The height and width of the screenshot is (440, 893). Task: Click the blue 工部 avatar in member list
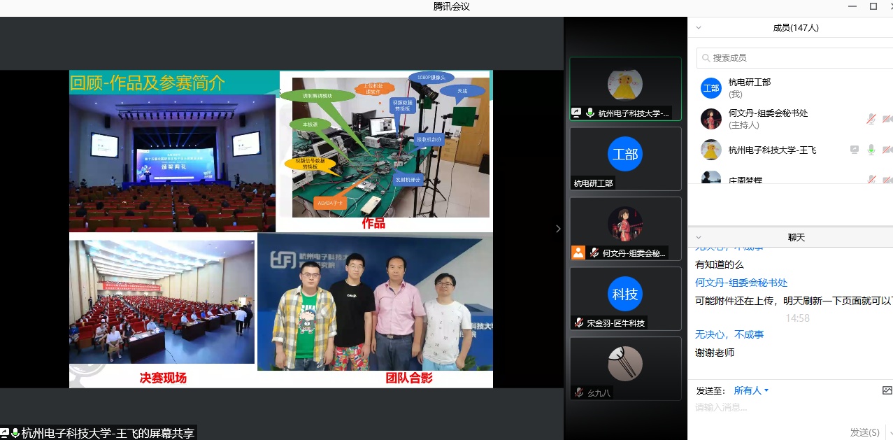(x=711, y=88)
